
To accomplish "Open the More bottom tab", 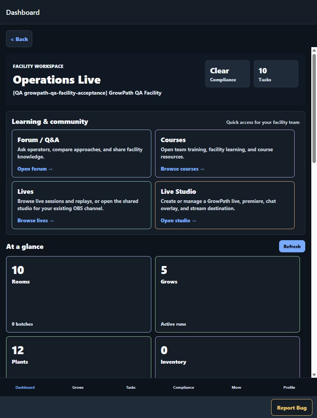I will 236,387.
